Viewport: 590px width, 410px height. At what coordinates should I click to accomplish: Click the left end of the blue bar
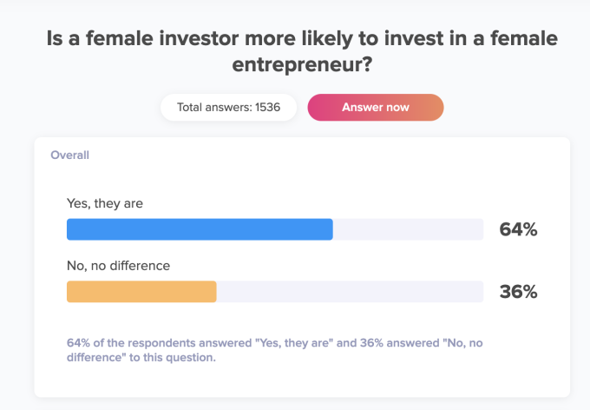pyautogui.click(x=73, y=229)
